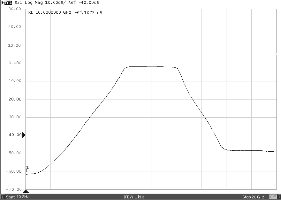Click the -30.00 axis label
Screen dimensions: 281x200
[14, 117]
